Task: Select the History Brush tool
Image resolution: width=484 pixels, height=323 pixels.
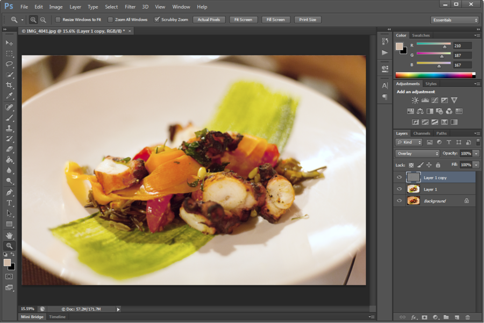Action: click(x=9, y=139)
